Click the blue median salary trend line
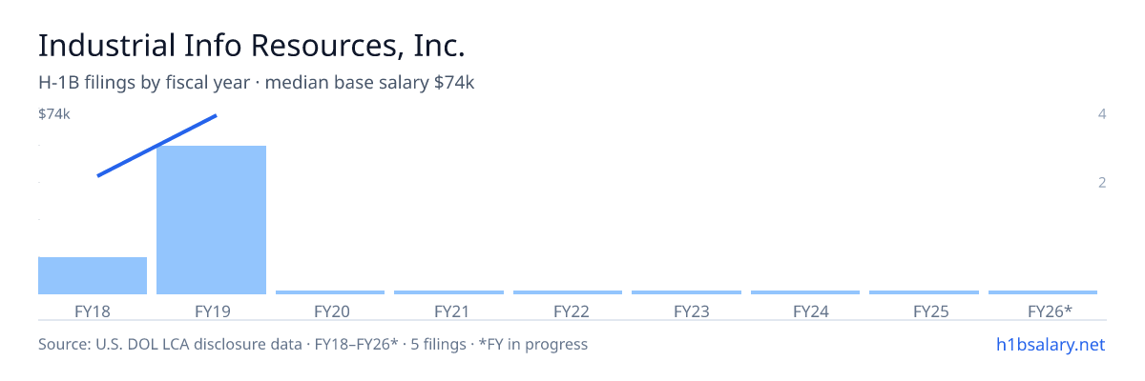Screen dimensions: 1145x381 [x=157, y=146]
